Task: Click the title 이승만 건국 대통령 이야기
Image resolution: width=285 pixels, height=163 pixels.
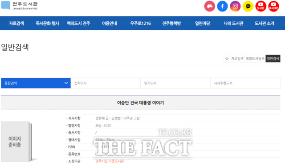Action: coord(141,103)
